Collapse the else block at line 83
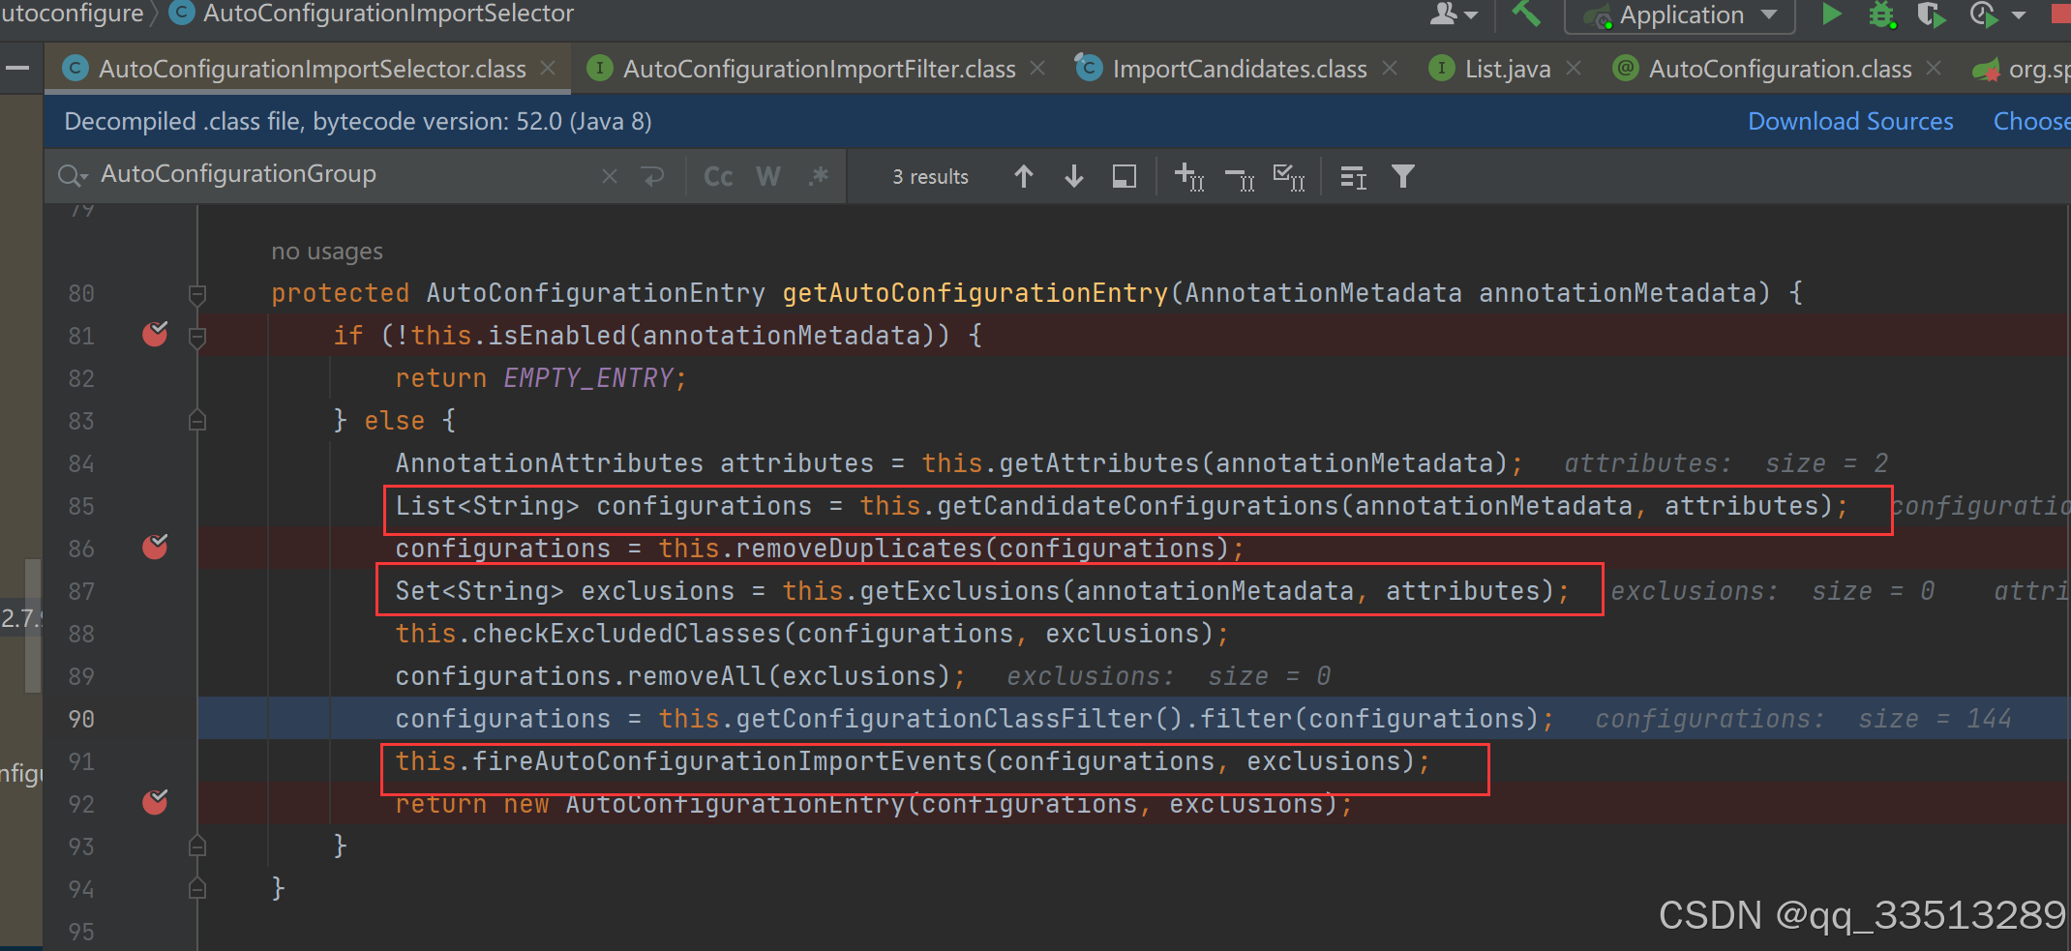The height and width of the screenshot is (951, 2071). click(x=196, y=420)
